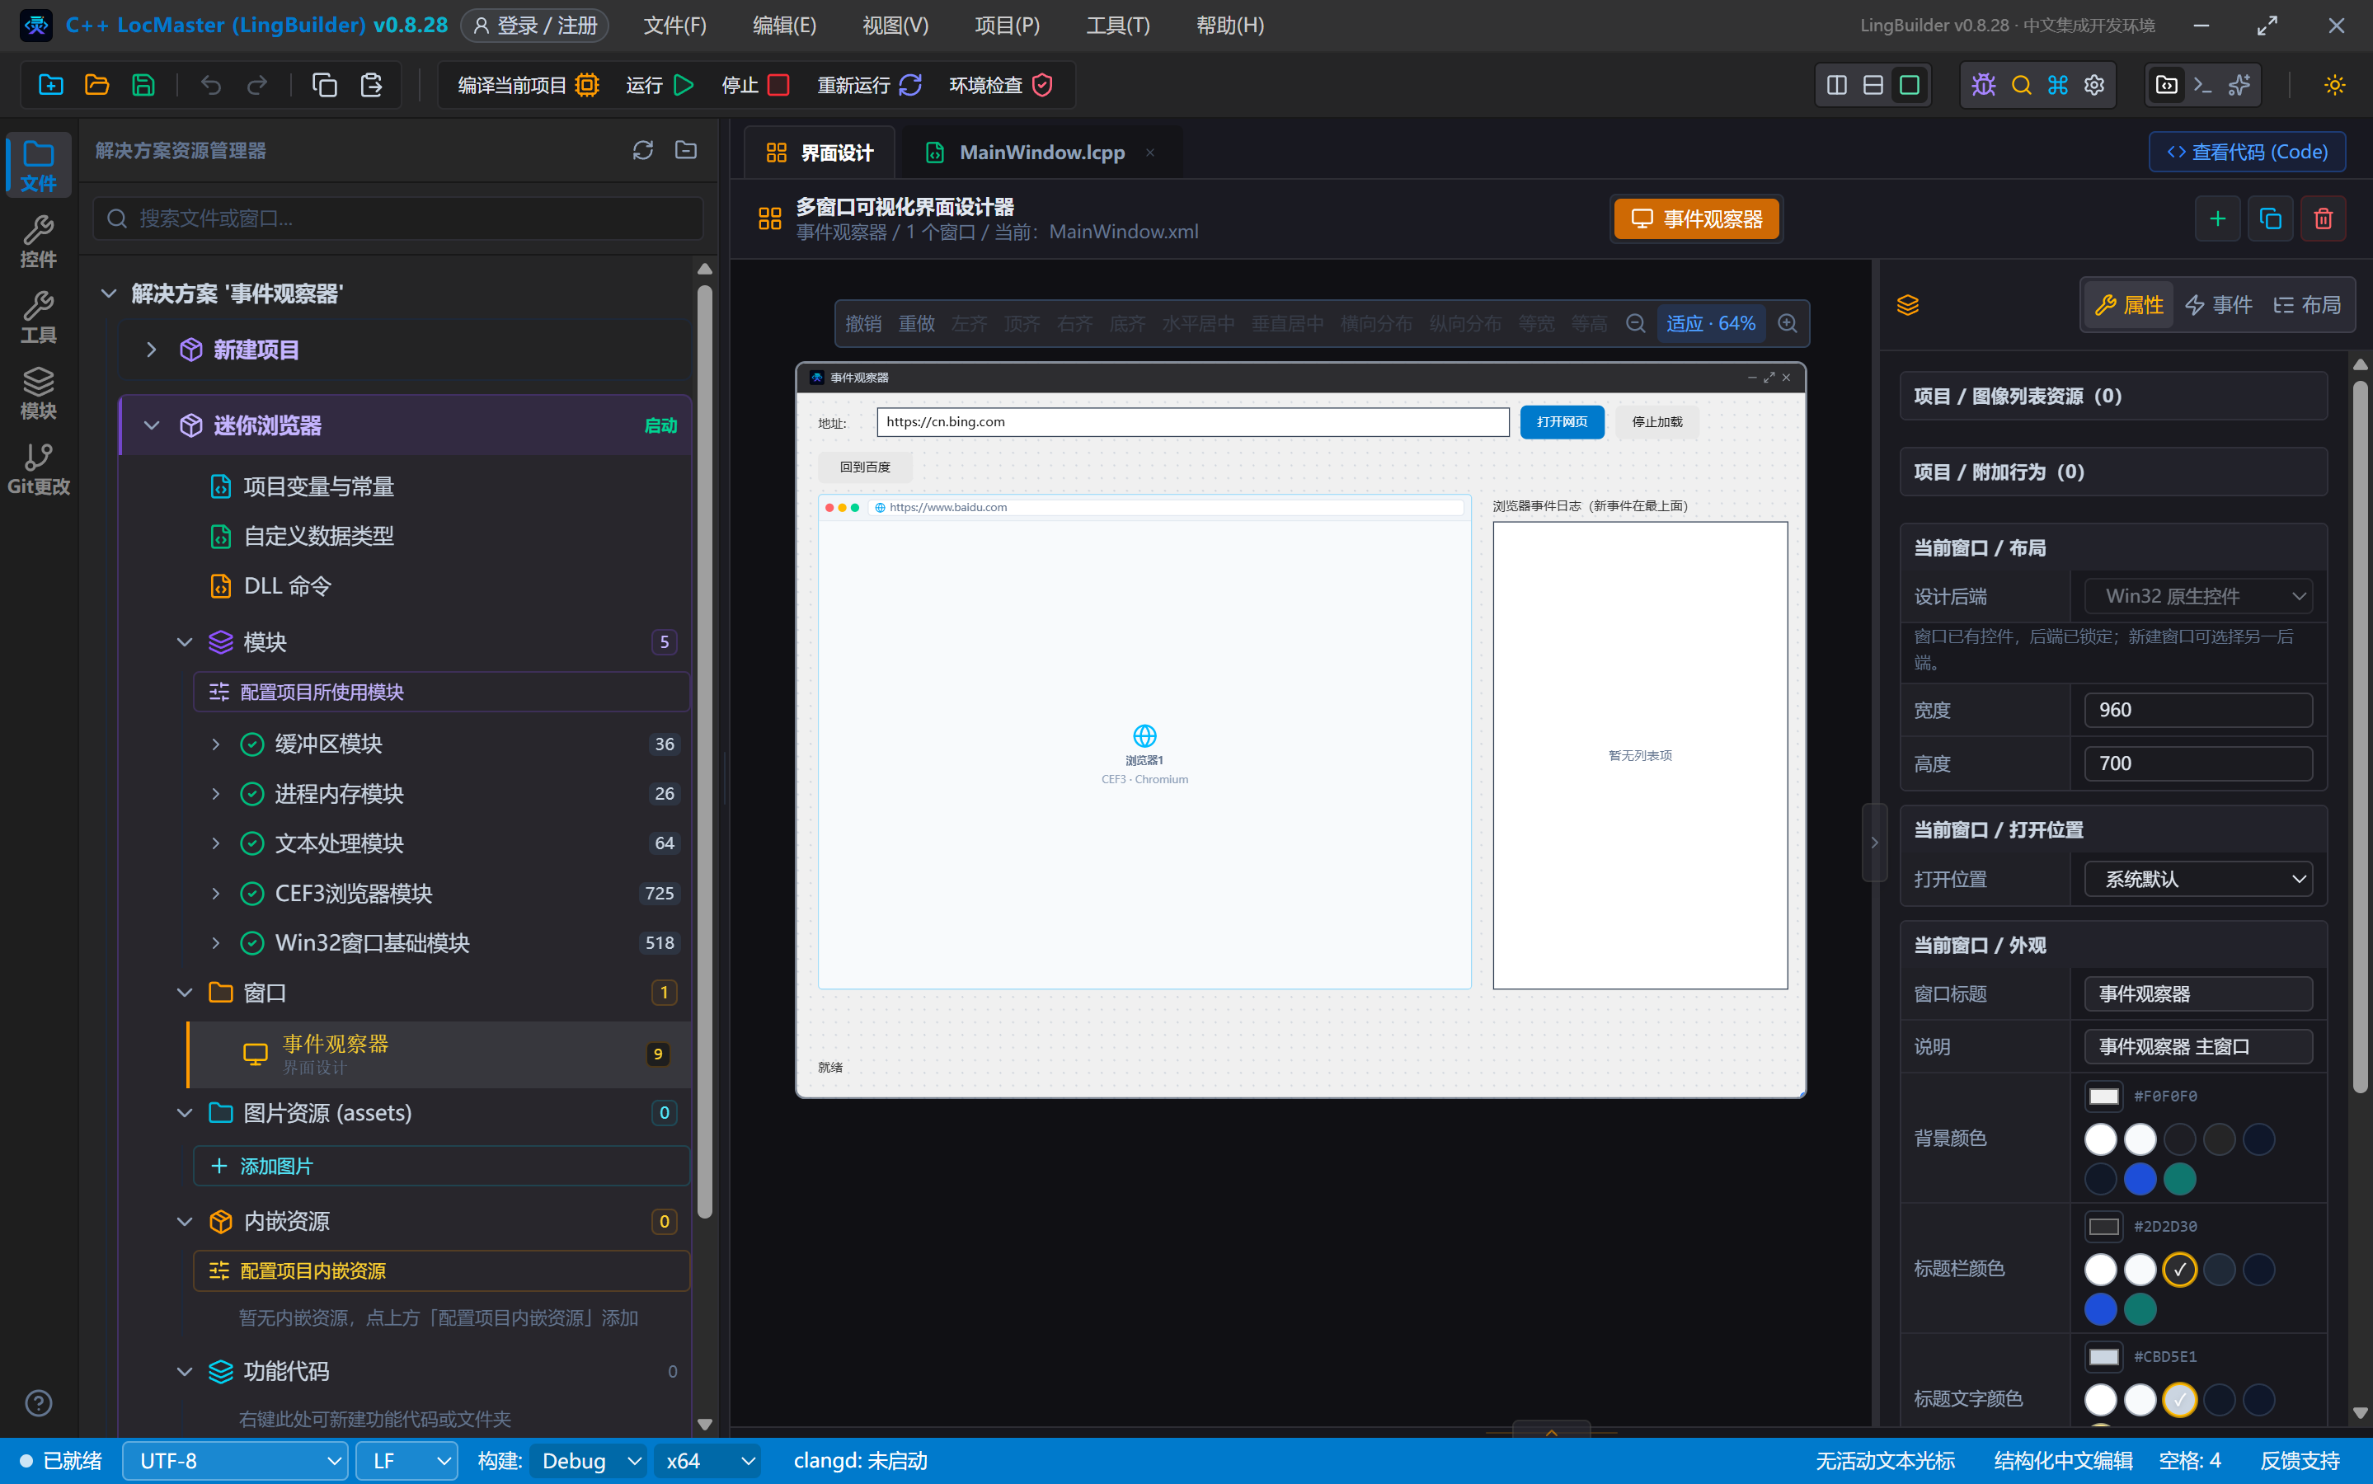The image size is (2373, 1484).
Task: Switch to the 布局 properties tab
Action: tap(2307, 305)
